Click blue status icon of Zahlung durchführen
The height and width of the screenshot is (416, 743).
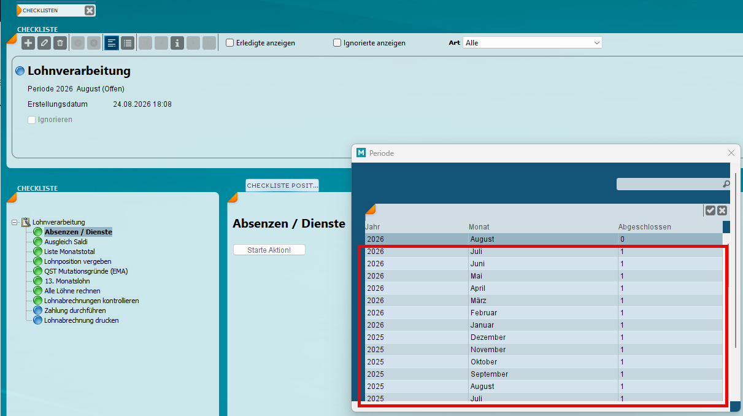tap(38, 310)
